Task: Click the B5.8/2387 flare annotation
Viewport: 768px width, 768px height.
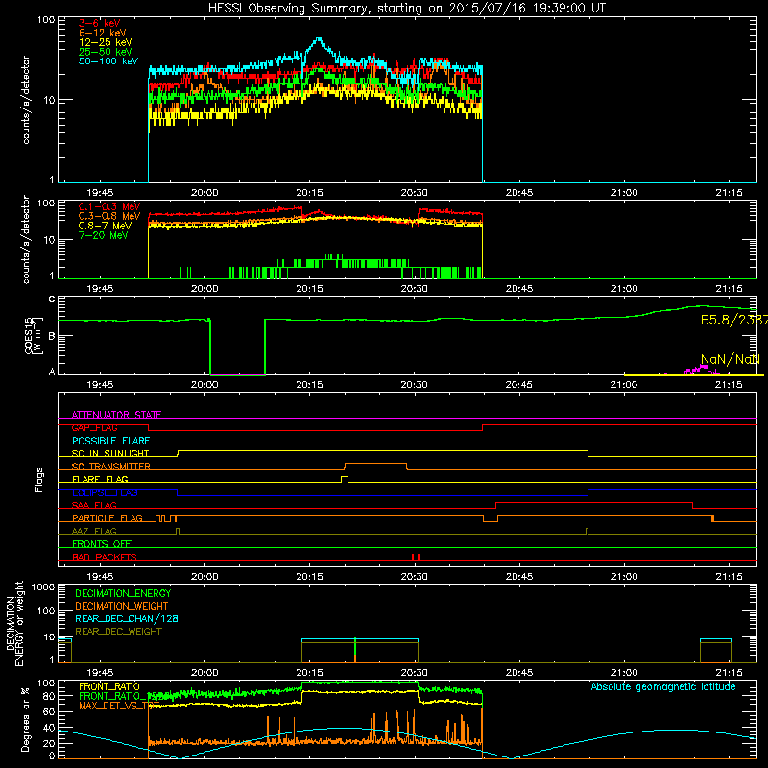Action: click(733, 320)
